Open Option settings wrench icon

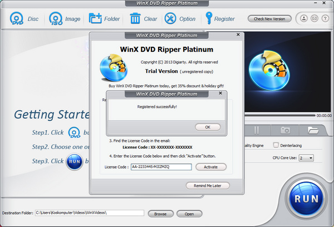point(180,19)
